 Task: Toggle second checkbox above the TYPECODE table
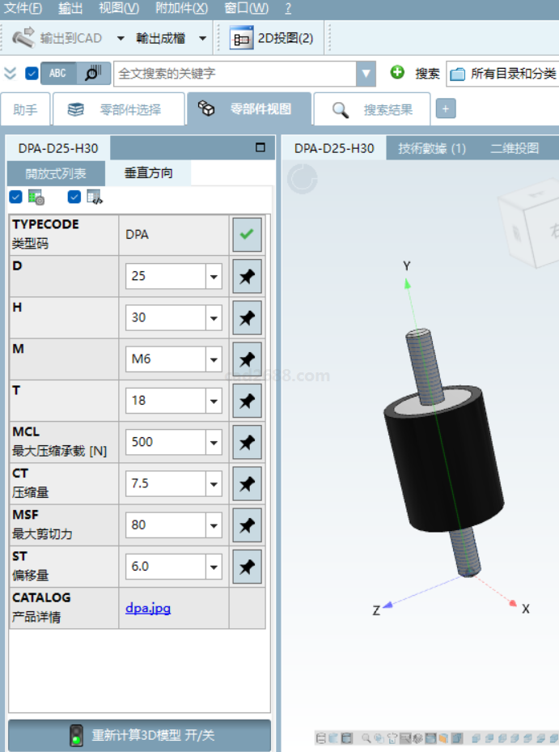[74, 197]
